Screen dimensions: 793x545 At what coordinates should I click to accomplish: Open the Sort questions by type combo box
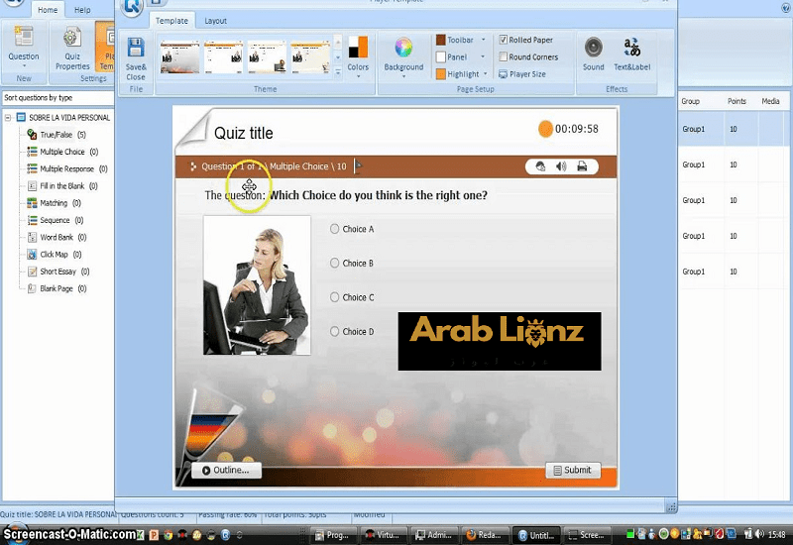pyautogui.click(x=57, y=97)
